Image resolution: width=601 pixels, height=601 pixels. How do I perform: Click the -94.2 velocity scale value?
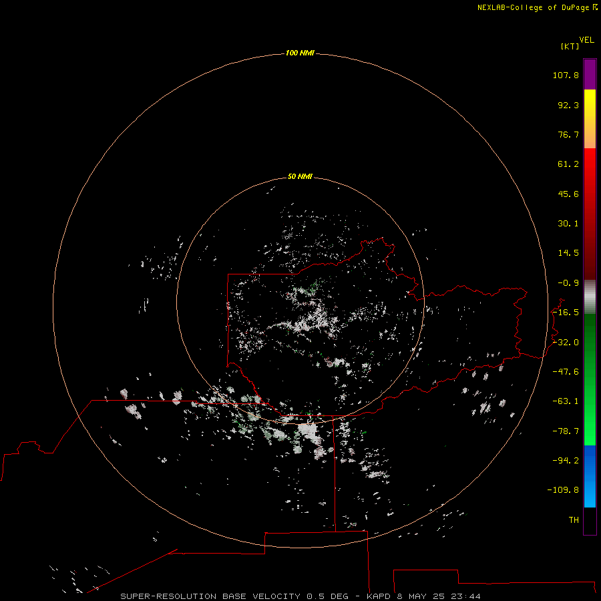click(566, 460)
